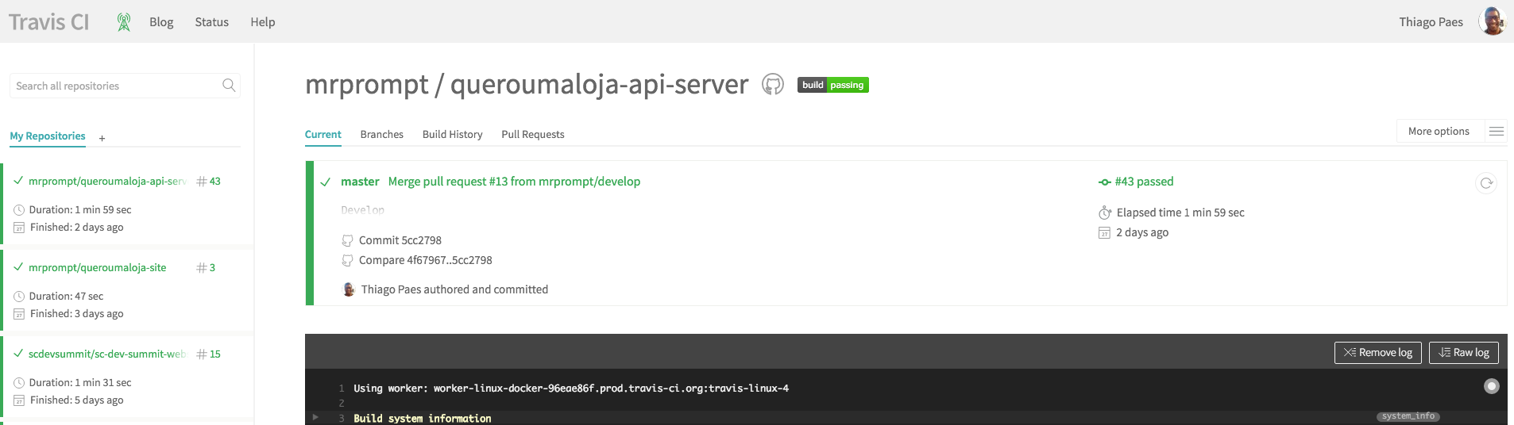Click the checkmark icon beside mrprompt/queroumaloja-api-server
The height and width of the screenshot is (425, 1514).
click(18, 181)
